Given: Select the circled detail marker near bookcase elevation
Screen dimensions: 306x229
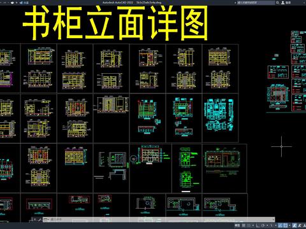Looking at the screenshot, I should click(133, 159).
